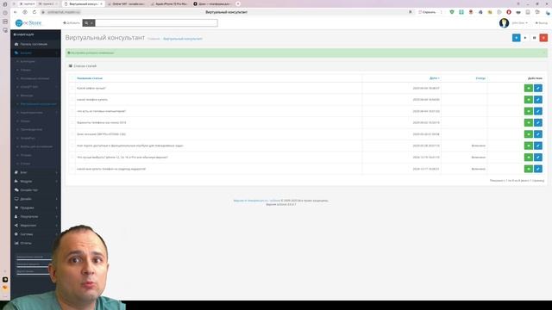This screenshot has width=552, height=310.
Task: Sort table by Название статьи column
Action: 90,78
